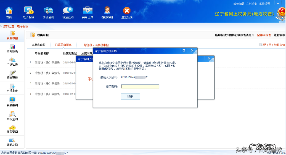Viewport: 286px width, 155px height.
Task: Open 报表审核 sidebar item
Action: tap(12, 75)
